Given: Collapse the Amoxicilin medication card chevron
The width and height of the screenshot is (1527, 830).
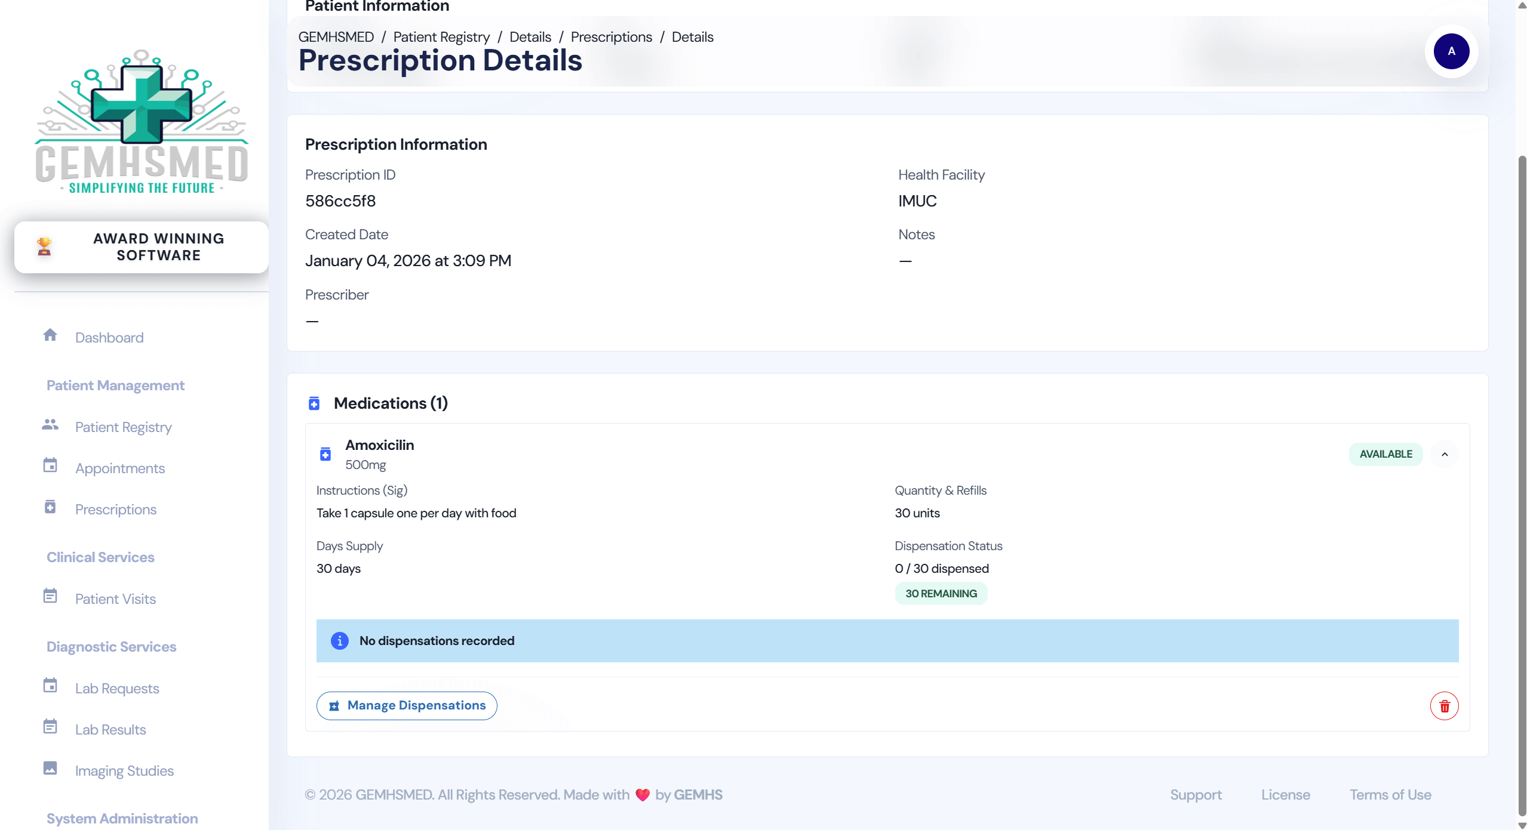Looking at the screenshot, I should [x=1445, y=455].
